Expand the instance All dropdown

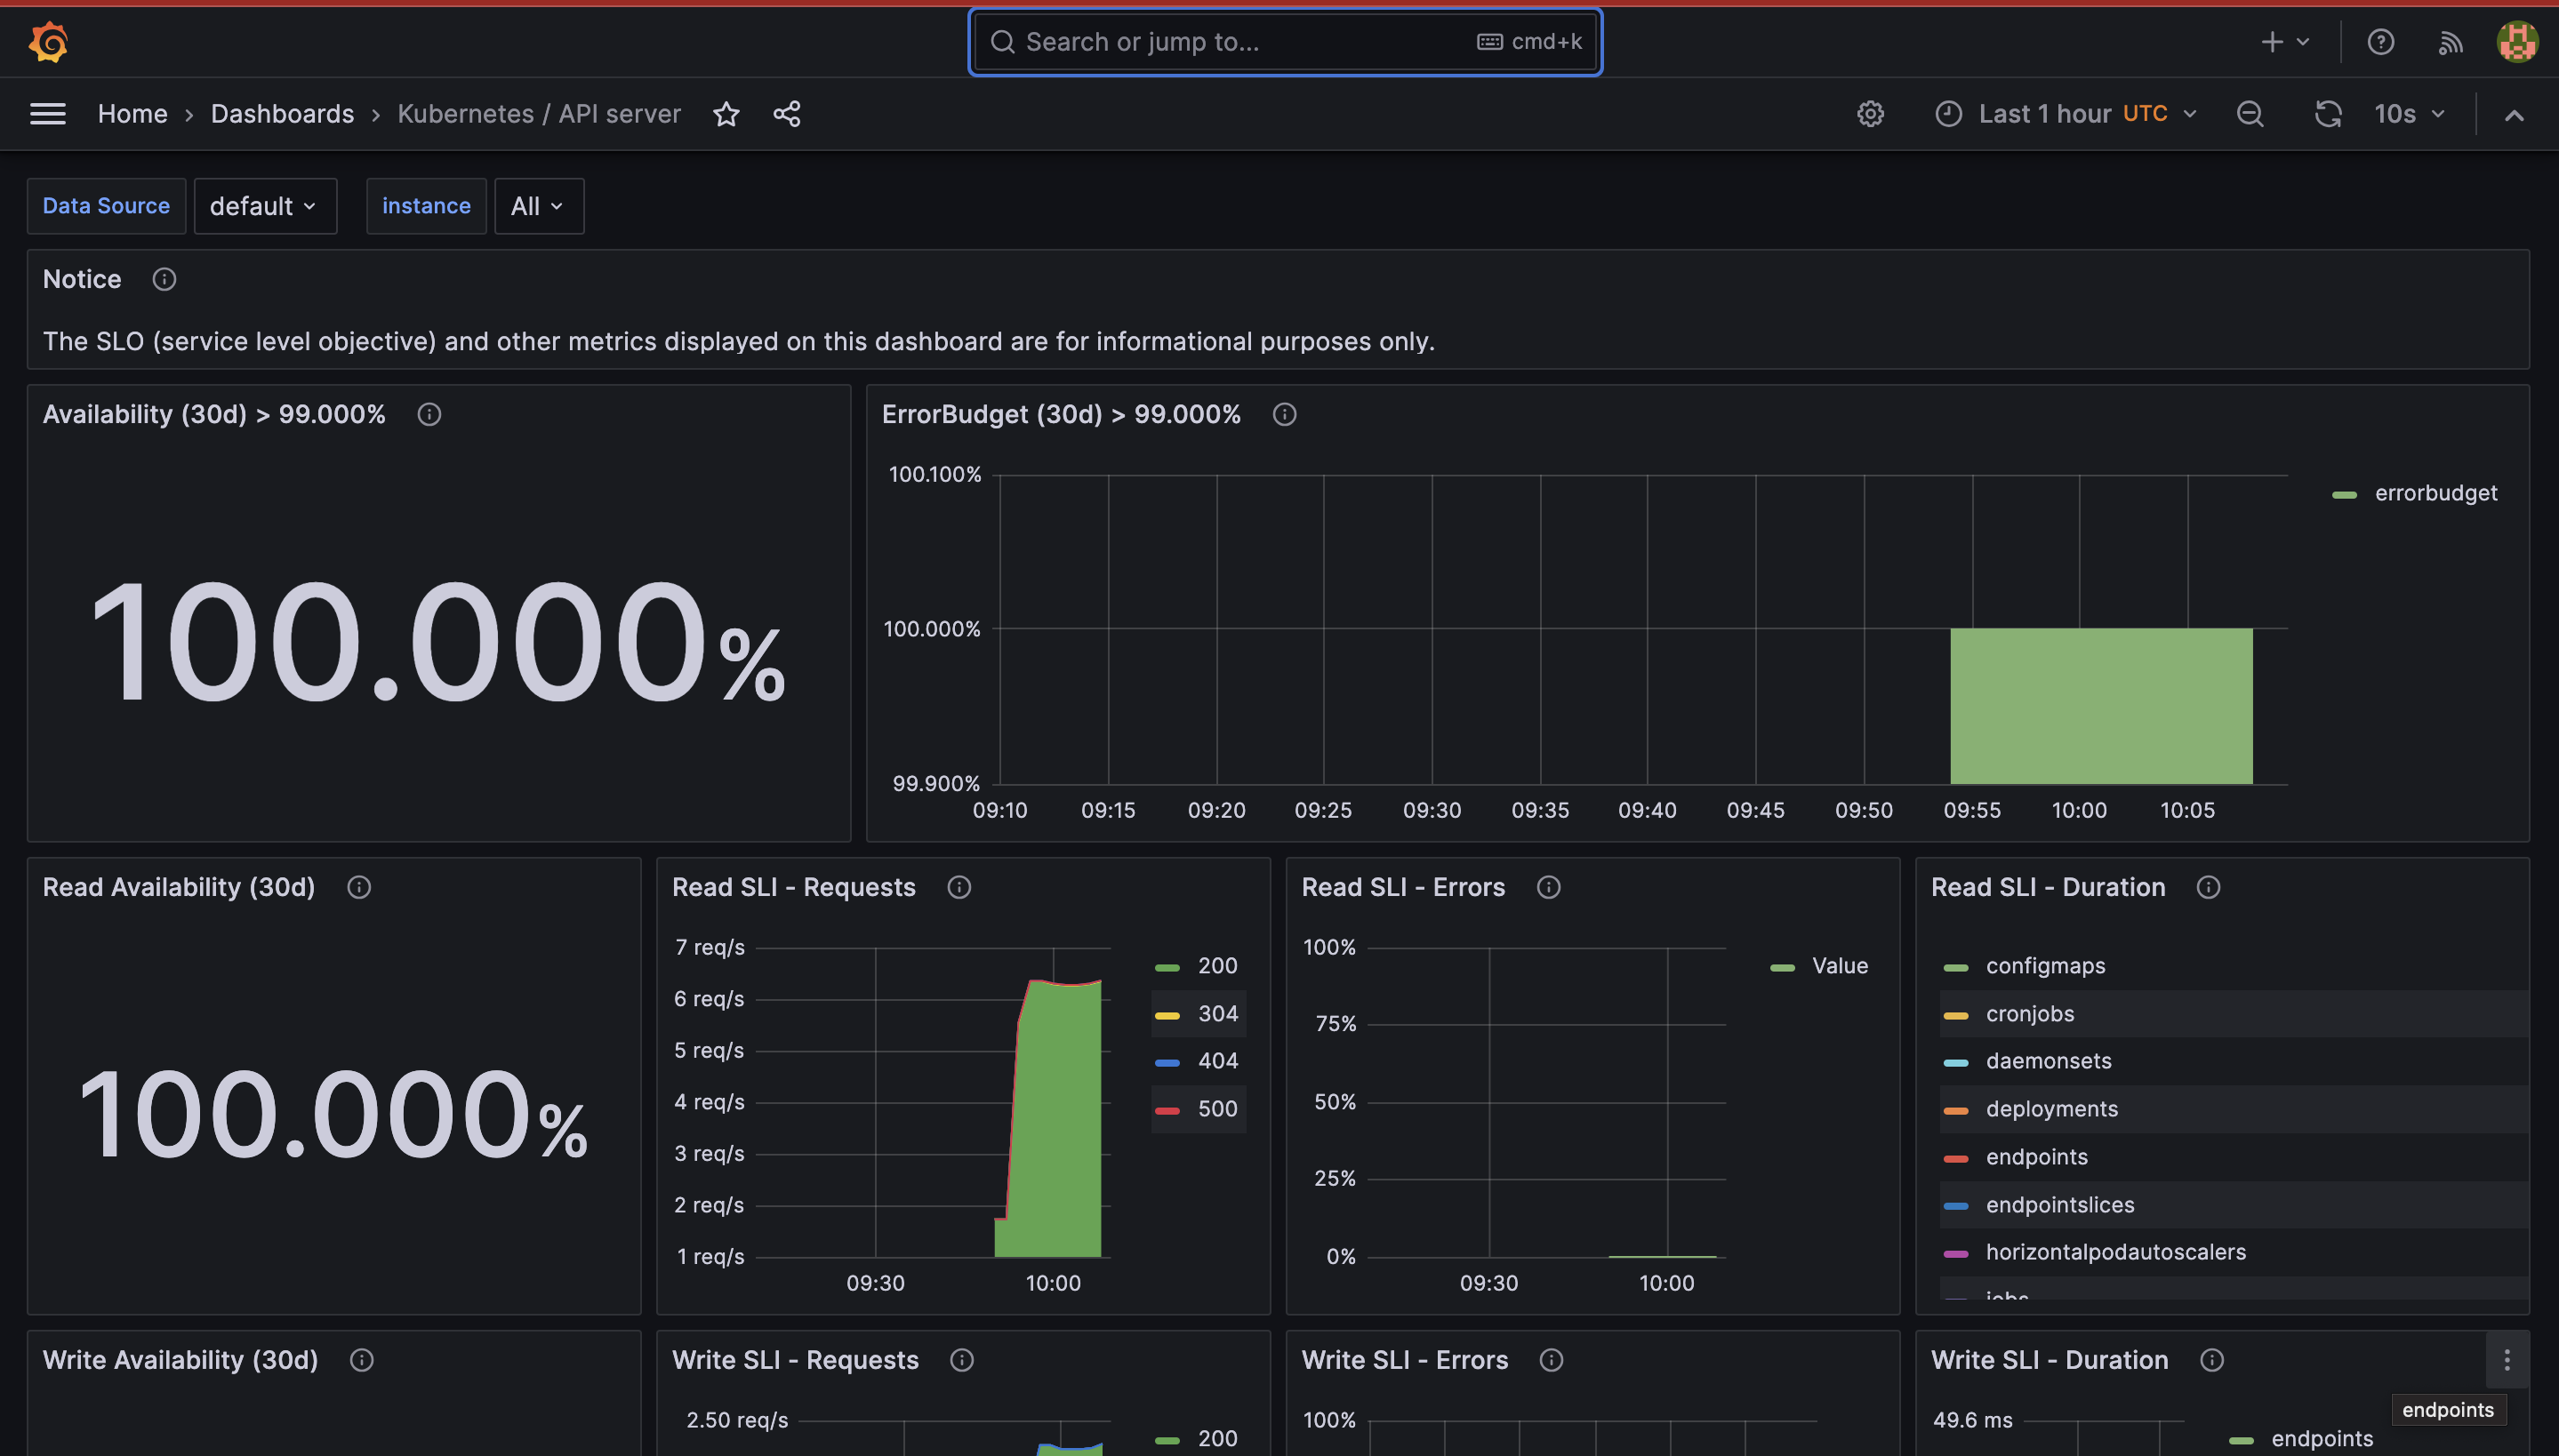[x=538, y=206]
